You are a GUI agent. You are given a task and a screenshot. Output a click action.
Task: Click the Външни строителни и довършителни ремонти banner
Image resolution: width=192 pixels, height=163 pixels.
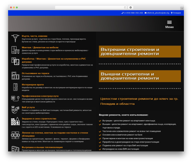(x=140, y=76)
